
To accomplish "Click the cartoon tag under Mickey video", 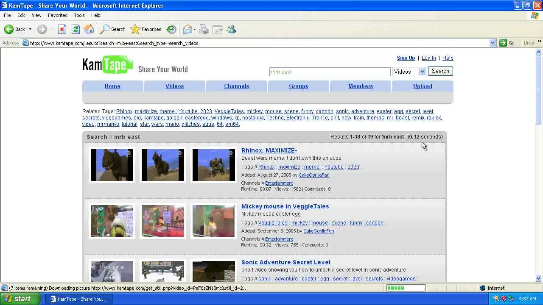I will click(375, 223).
